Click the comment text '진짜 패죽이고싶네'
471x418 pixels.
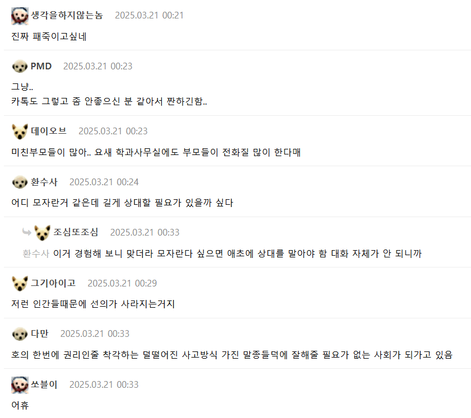point(49,37)
